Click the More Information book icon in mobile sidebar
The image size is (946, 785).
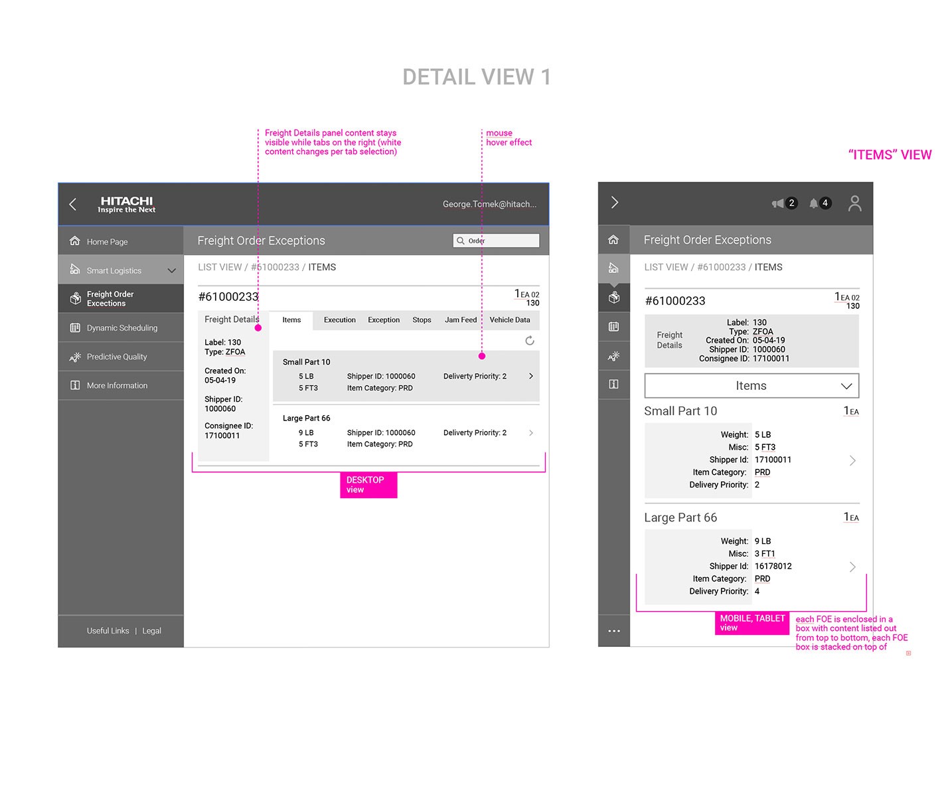pyautogui.click(x=614, y=385)
